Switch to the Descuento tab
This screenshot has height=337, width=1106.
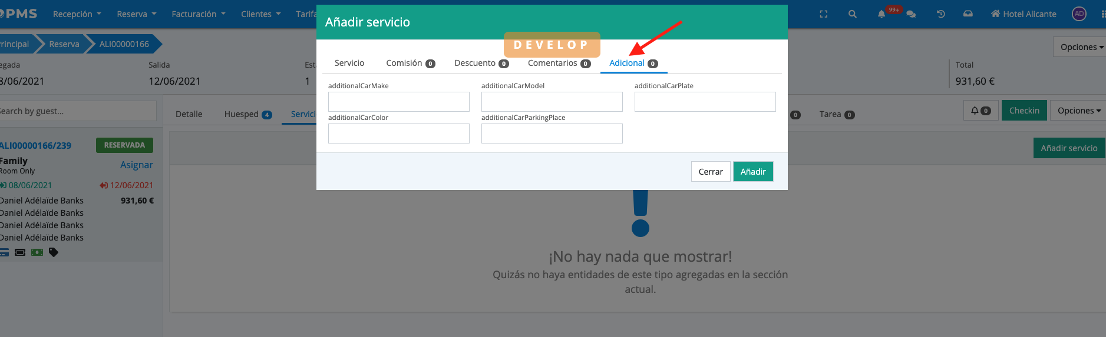[481, 63]
